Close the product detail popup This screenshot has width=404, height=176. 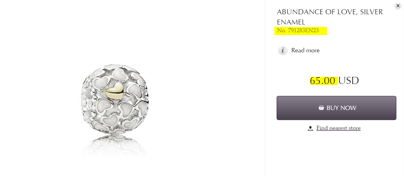[x=398, y=6]
